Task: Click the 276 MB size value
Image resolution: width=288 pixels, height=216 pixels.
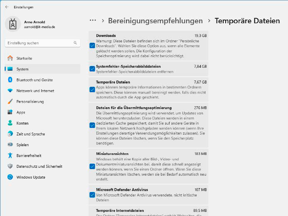Action: (x=200, y=108)
